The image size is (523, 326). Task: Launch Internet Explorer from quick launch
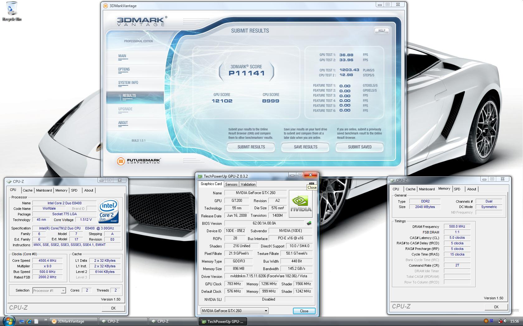coord(29,321)
